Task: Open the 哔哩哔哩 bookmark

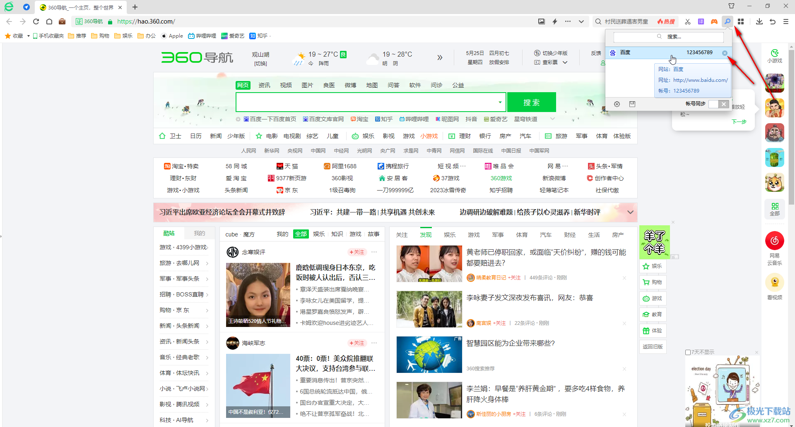Action: (x=202, y=36)
